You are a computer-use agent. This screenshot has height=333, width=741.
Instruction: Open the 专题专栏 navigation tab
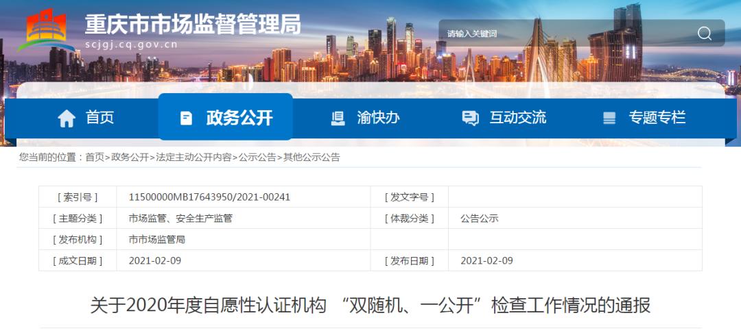[644, 118]
